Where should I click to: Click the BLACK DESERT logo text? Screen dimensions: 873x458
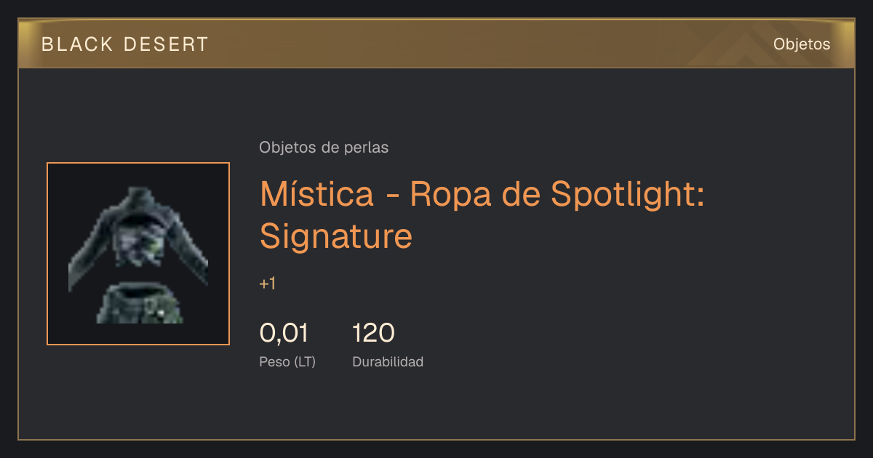[125, 44]
